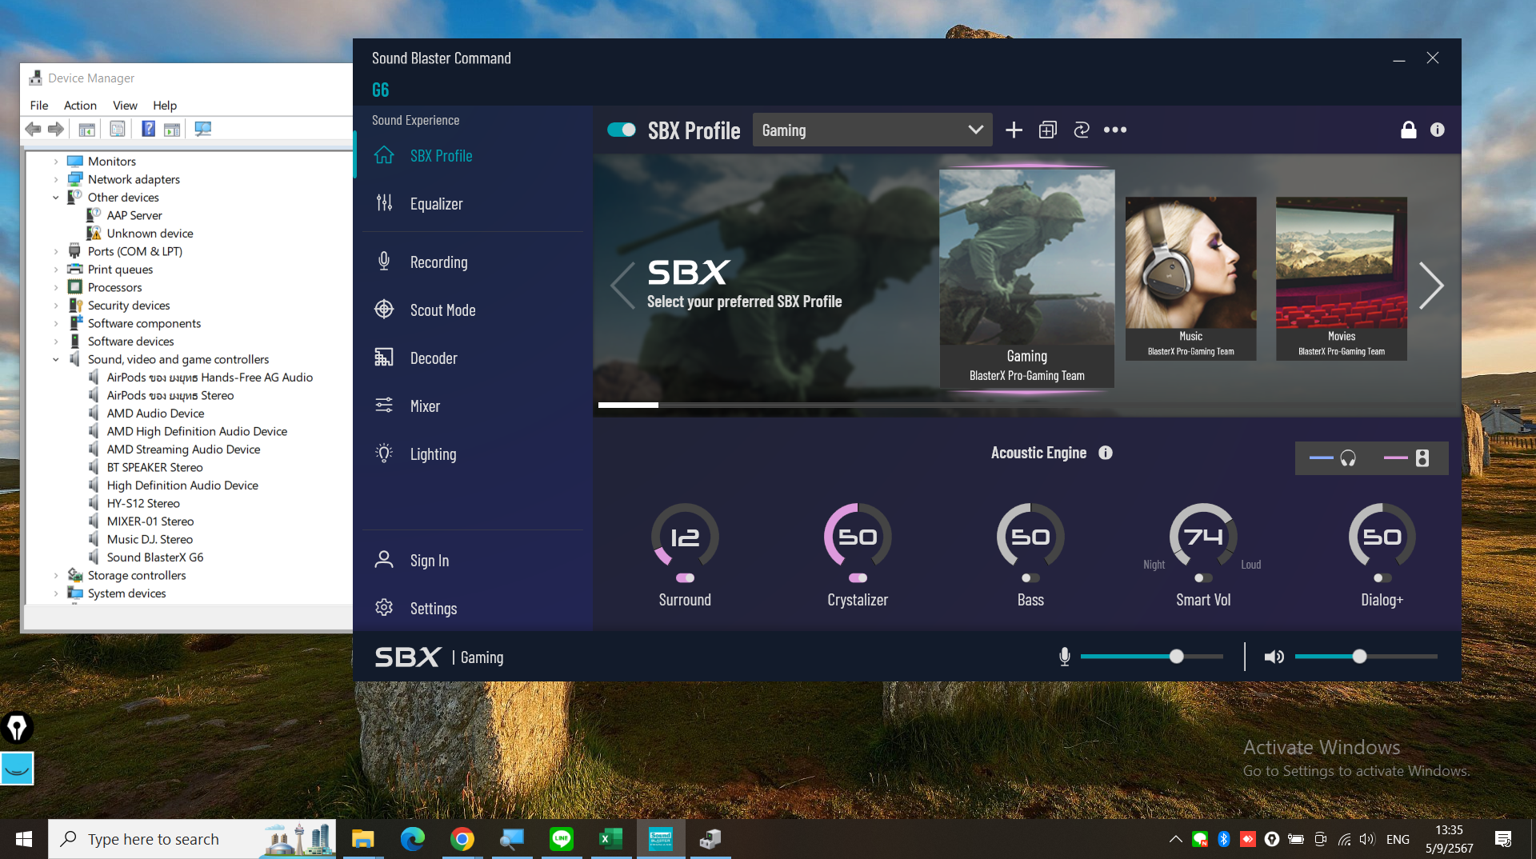
Task: Expand Storage controllers node
Action: pos(56,576)
